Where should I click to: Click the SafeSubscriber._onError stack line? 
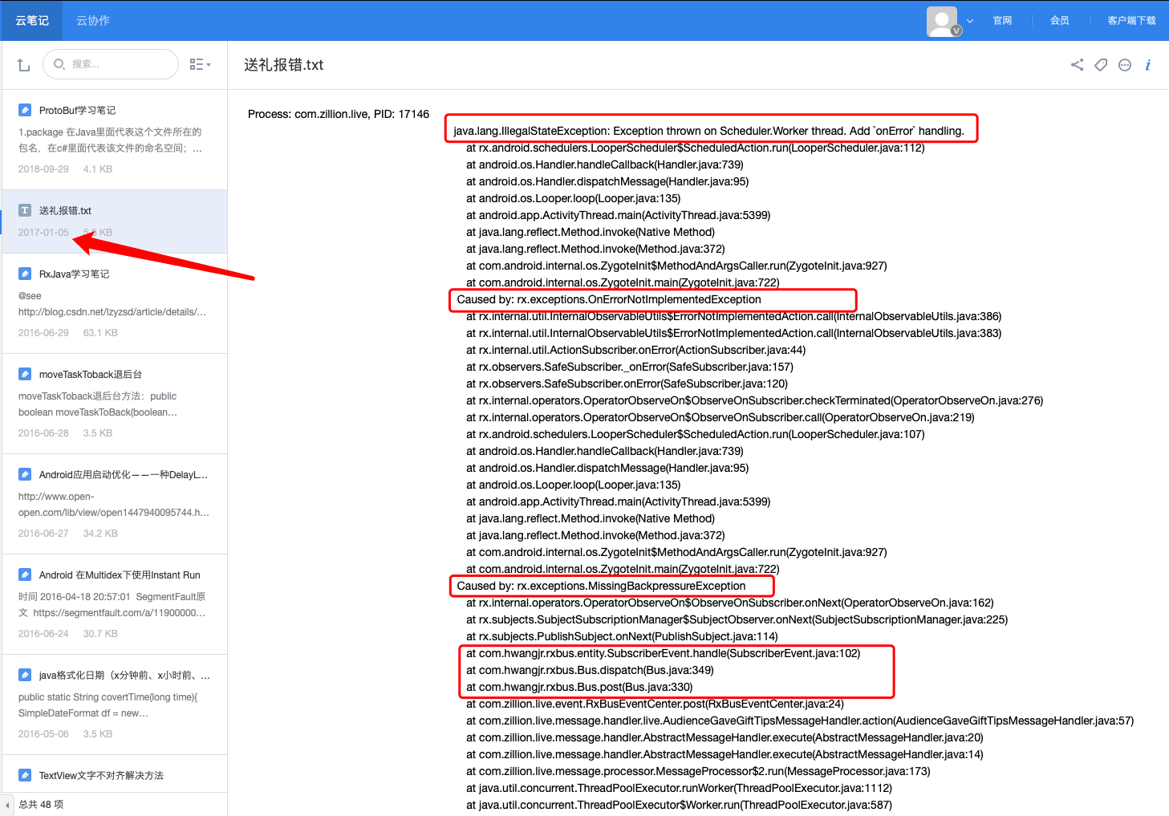pyautogui.click(x=630, y=367)
